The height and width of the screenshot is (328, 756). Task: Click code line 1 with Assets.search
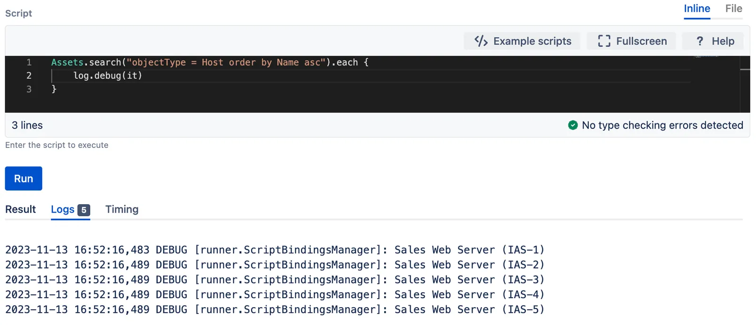(210, 62)
